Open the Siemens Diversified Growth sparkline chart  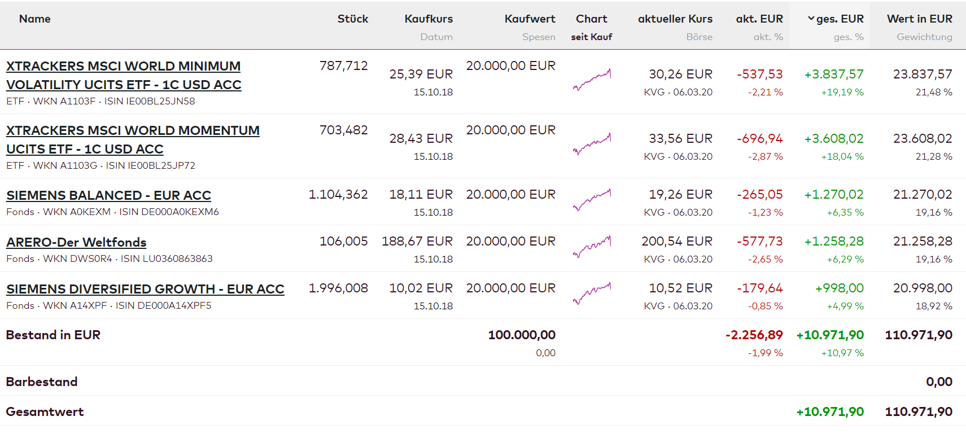(592, 294)
